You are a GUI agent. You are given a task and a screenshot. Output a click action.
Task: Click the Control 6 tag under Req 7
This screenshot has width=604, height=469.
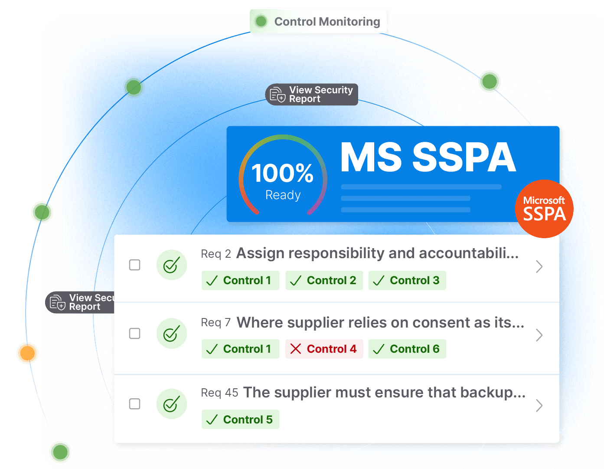point(407,349)
